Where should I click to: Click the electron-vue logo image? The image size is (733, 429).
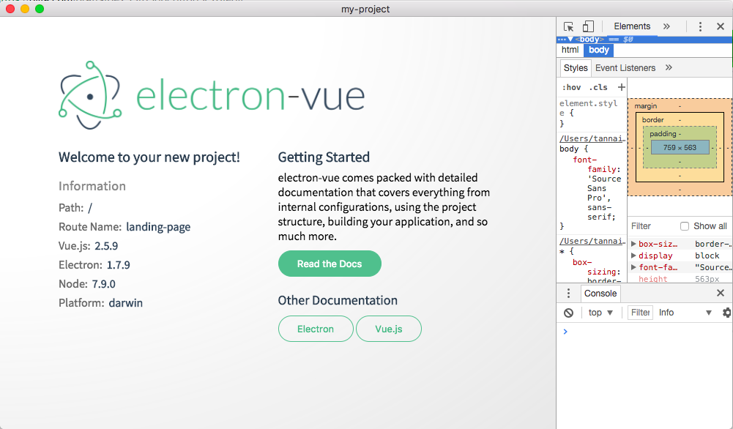click(x=212, y=95)
